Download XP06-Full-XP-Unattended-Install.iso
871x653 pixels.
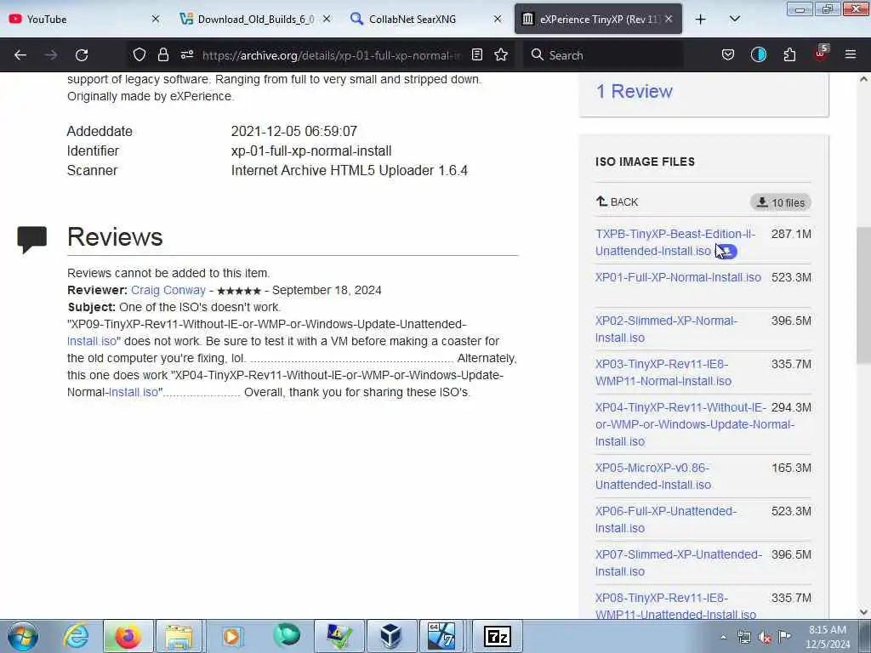point(665,520)
